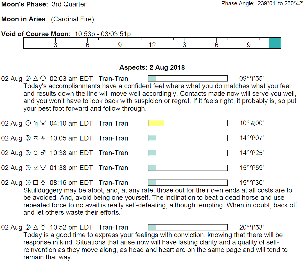The width and height of the screenshot is (305, 263).
Task: Click the Leo position 10°00' value
Action: pos(252,123)
